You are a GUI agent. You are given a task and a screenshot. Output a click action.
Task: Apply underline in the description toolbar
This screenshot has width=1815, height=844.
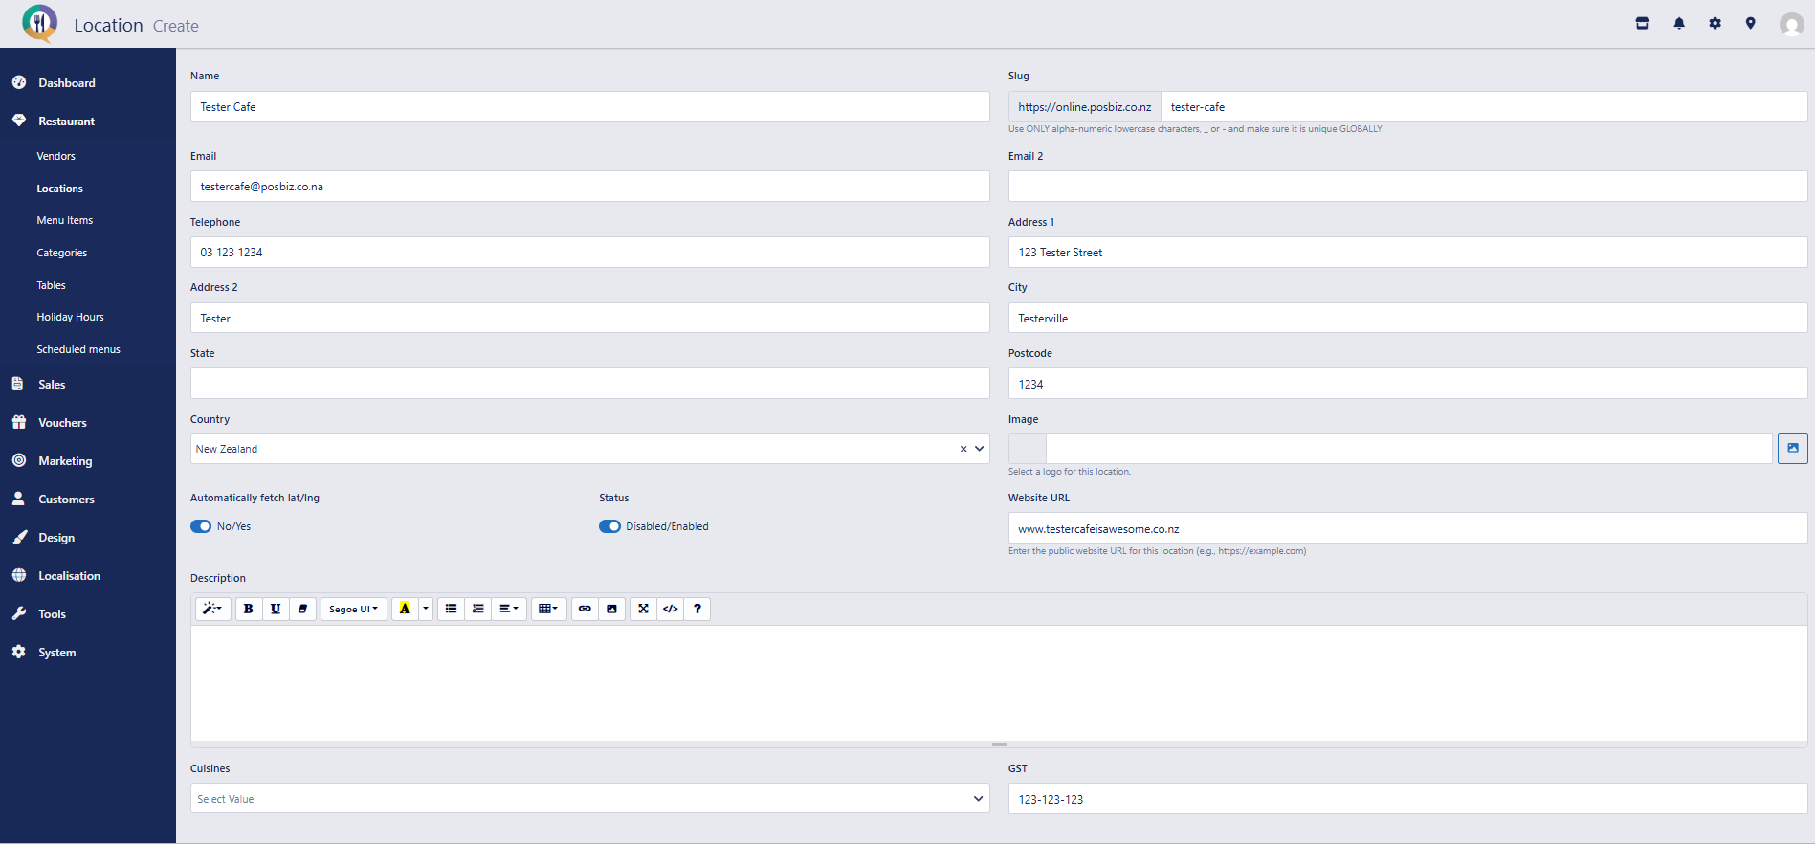[276, 609]
